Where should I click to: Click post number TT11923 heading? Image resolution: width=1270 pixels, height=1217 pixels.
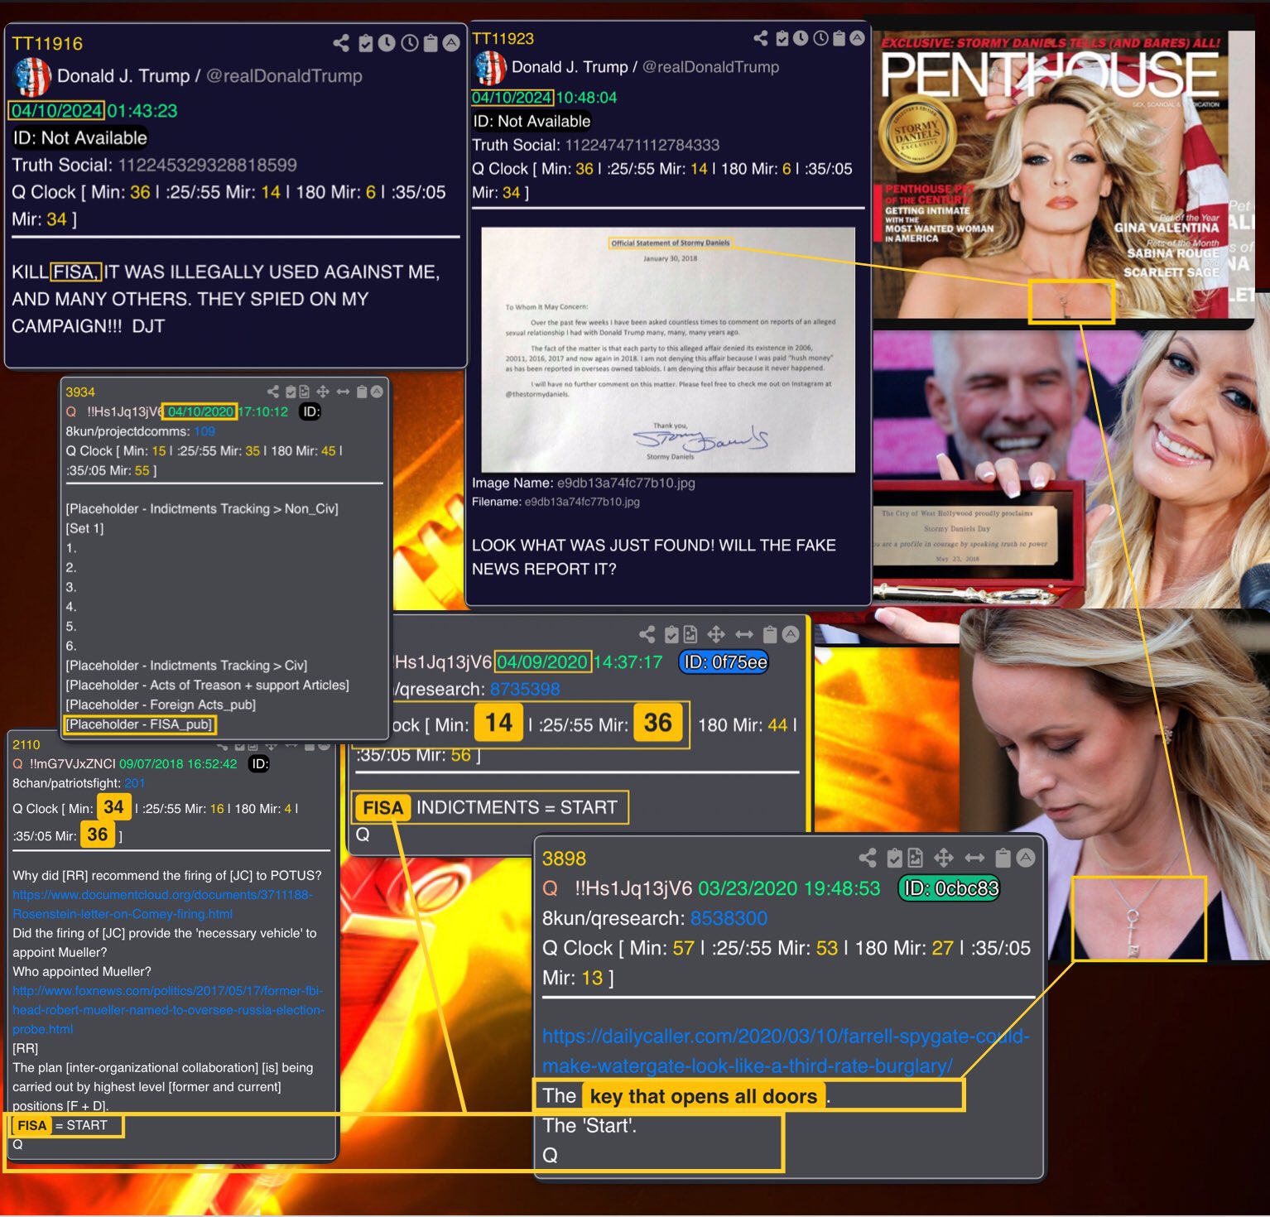point(503,38)
